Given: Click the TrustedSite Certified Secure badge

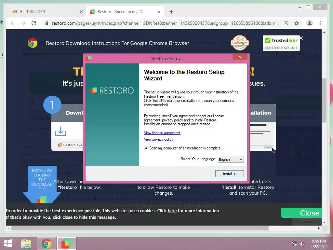Looking at the screenshot, I should pos(281,43).
